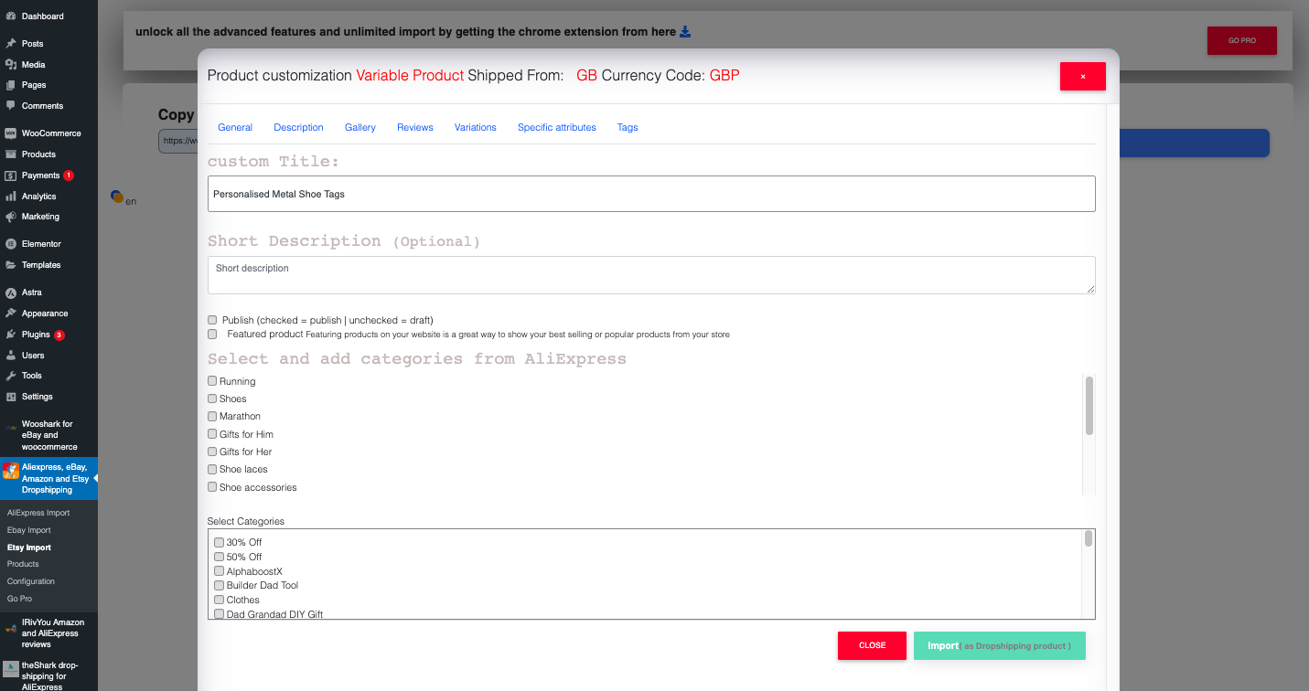Click the Comments bubble icon

coord(11,106)
